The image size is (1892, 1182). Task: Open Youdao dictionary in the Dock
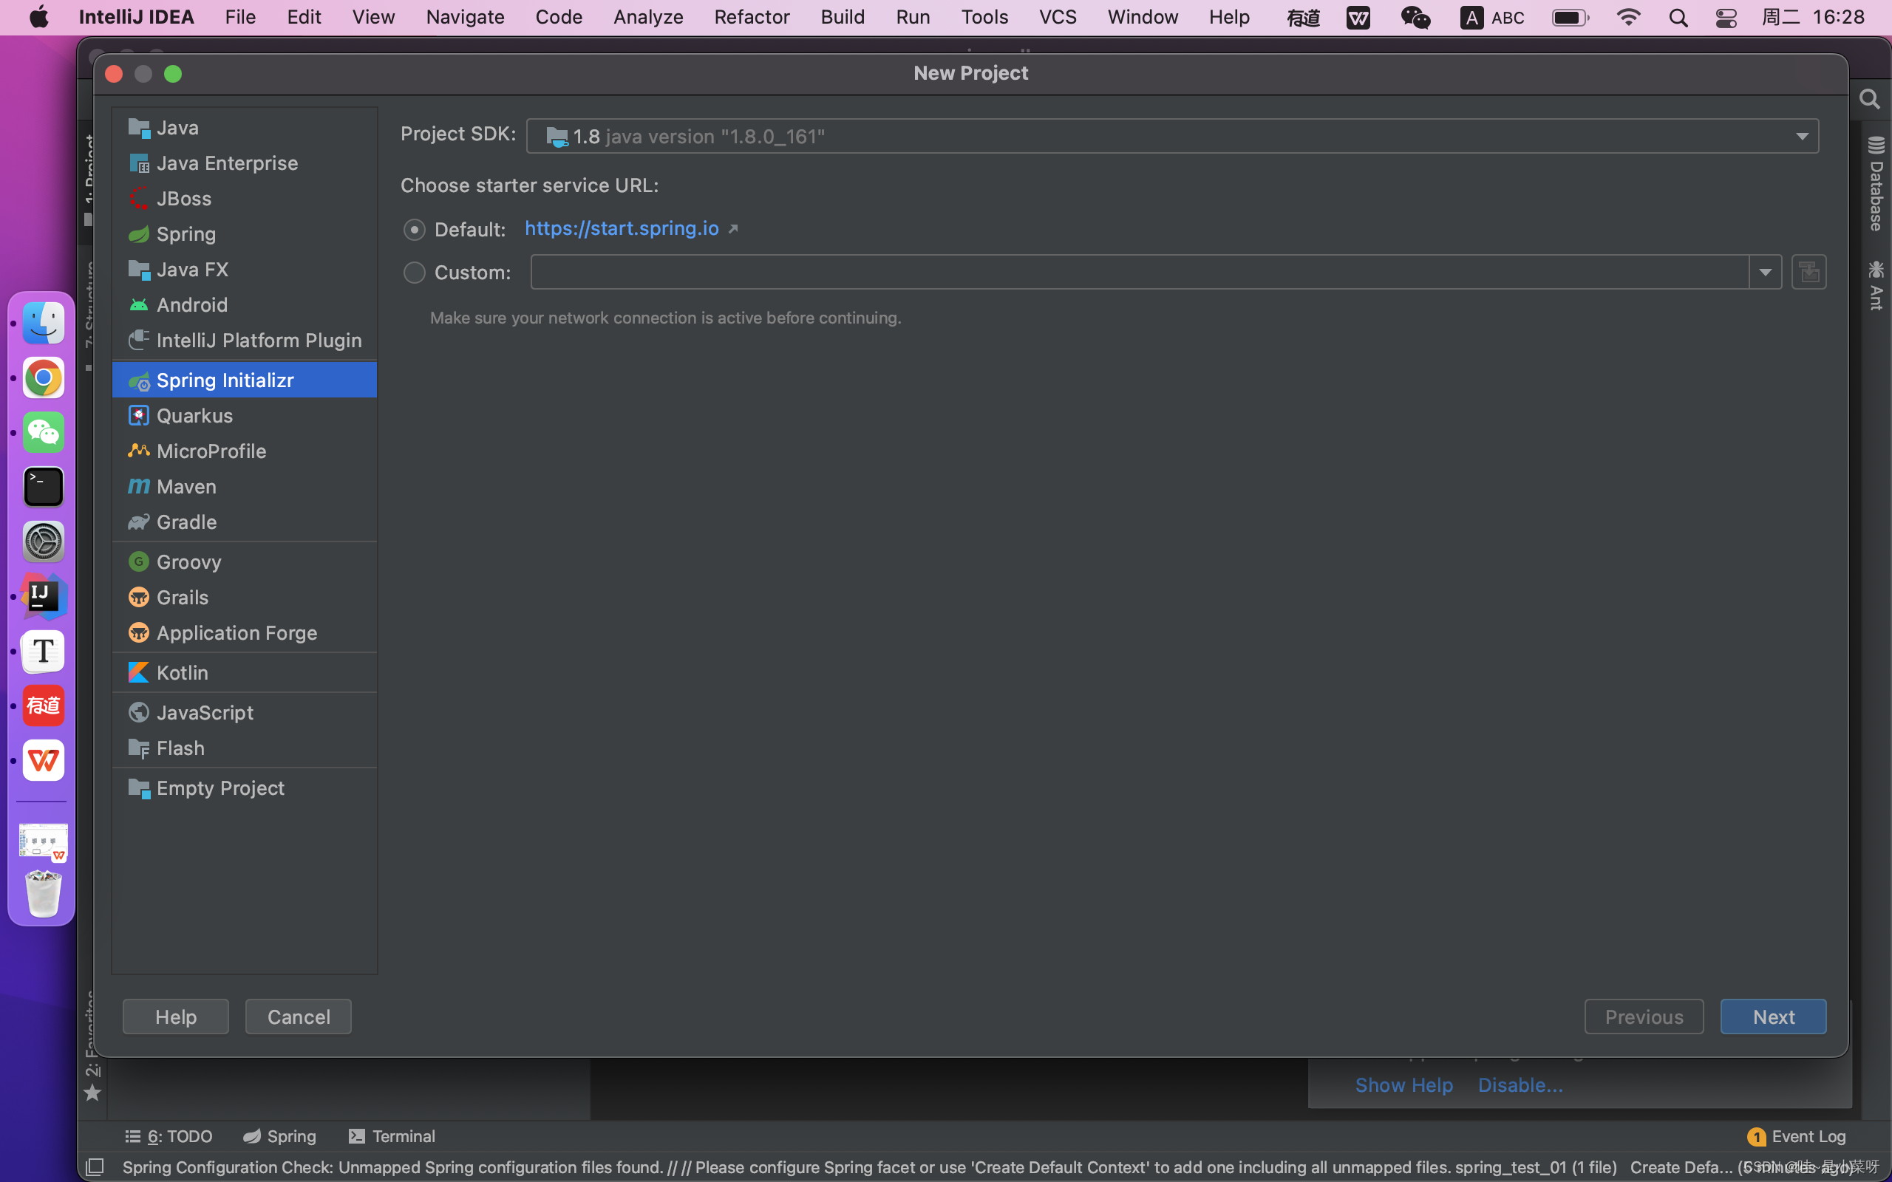[43, 706]
